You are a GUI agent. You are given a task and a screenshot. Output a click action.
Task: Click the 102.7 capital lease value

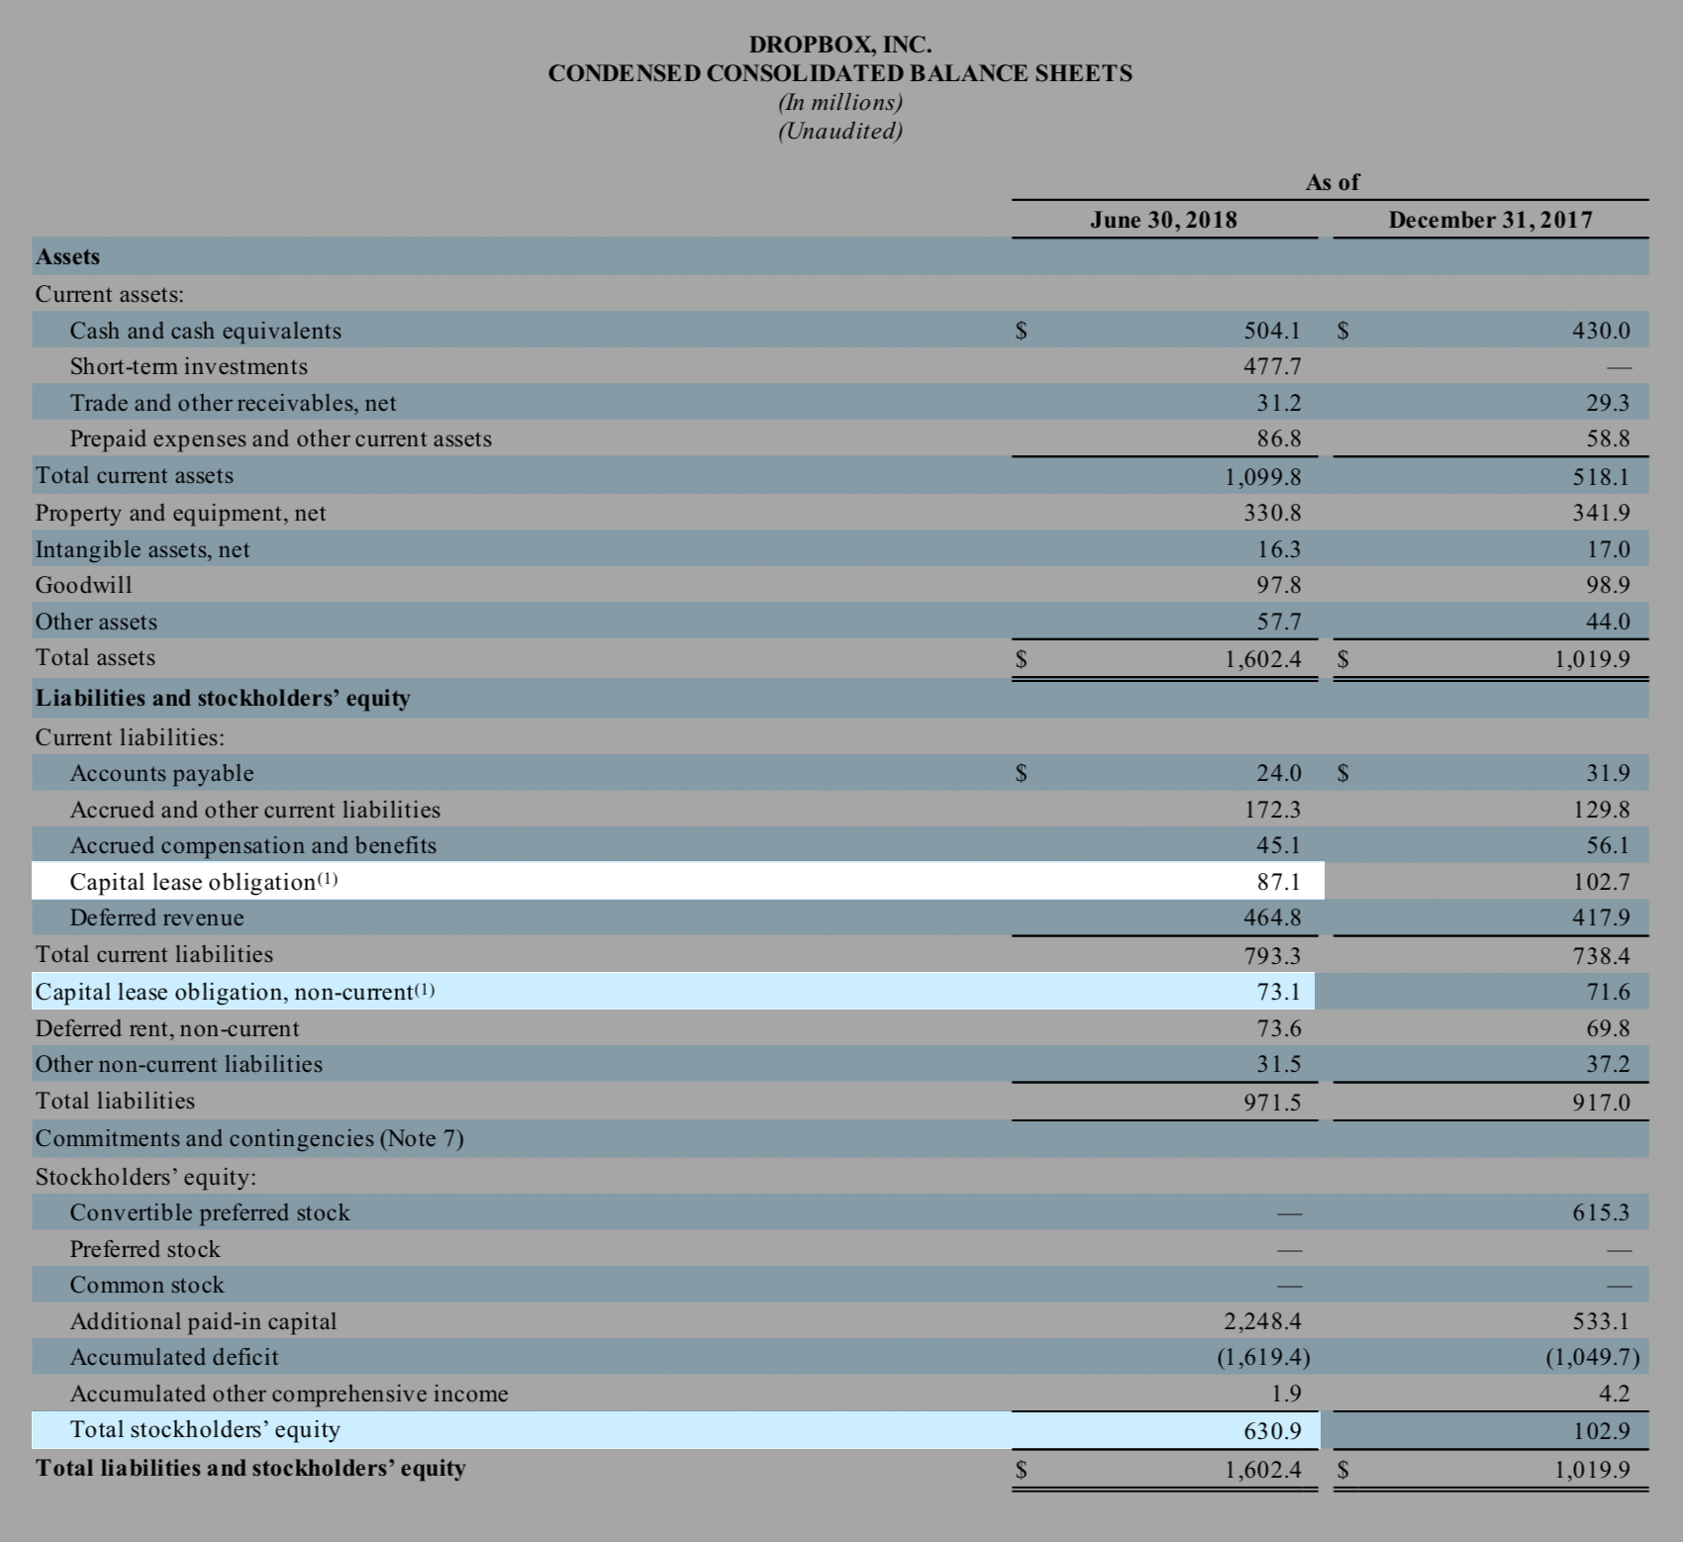click(1601, 881)
